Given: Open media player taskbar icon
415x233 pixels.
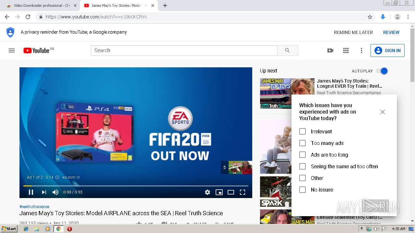Looking at the screenshot, I should click(x=48, y=229).
